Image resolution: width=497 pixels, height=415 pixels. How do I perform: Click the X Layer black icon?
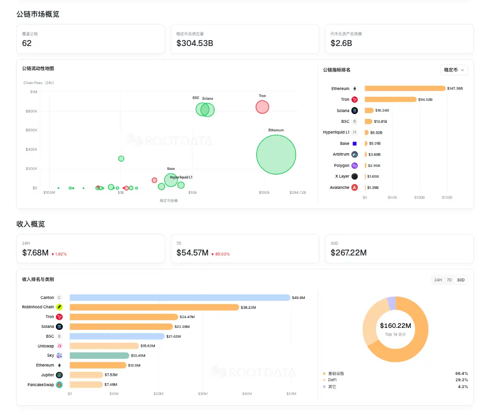[355, 176]
